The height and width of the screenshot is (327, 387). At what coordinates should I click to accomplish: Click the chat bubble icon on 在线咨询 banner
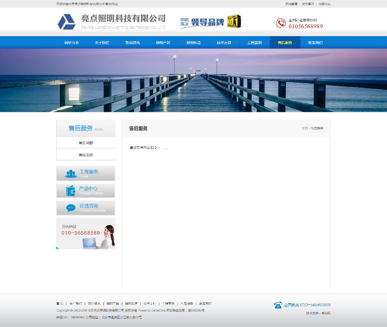(71, 208)
